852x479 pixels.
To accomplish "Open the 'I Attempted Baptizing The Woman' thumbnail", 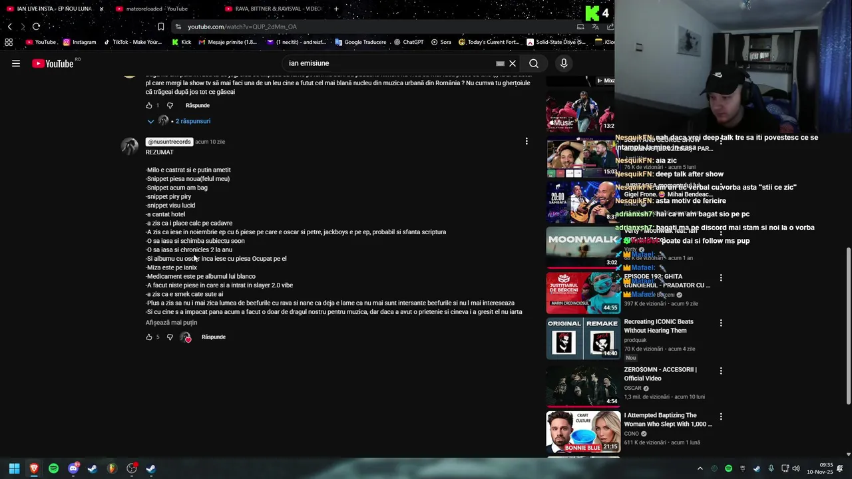I will click(x=583, y=432).
